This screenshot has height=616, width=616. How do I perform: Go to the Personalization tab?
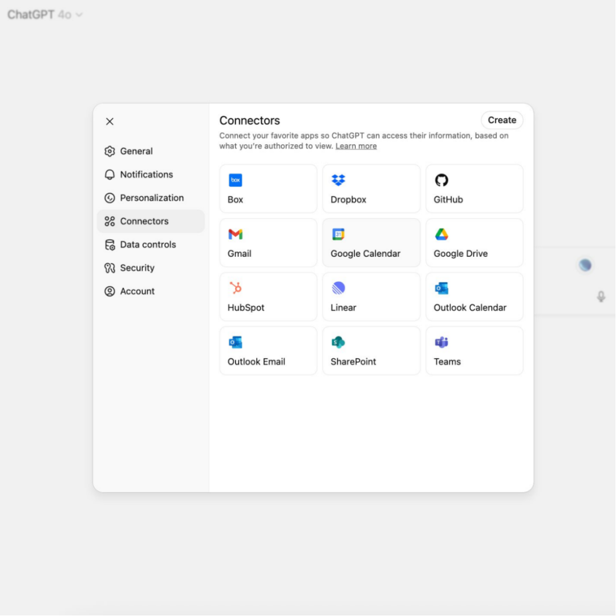click(151, 197)
